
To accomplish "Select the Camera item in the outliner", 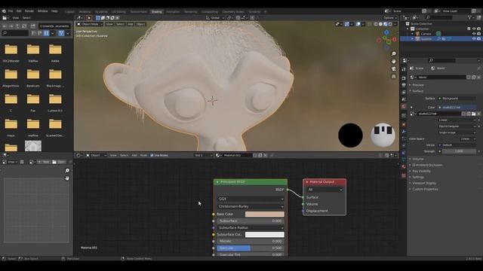I will (x=426, y=34).
